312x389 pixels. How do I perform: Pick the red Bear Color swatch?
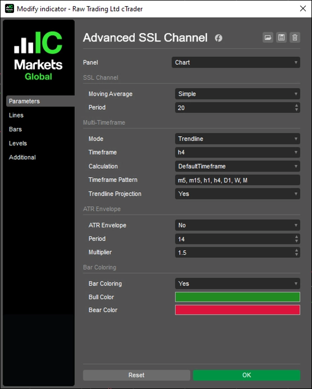(238, 310)
